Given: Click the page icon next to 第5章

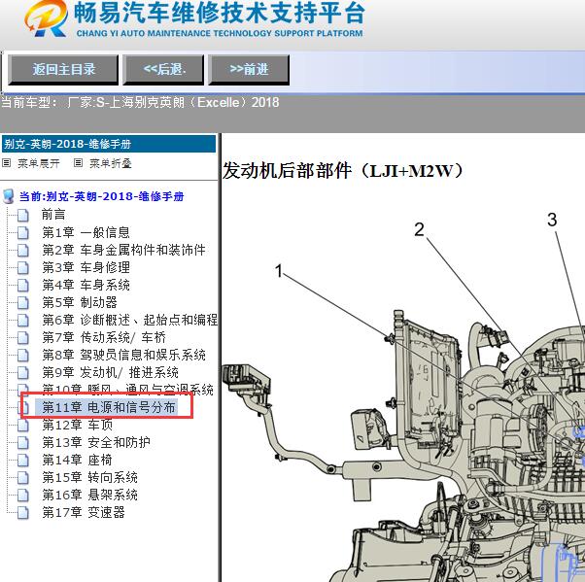Looking at the screenshot, I should click(23, 302).
